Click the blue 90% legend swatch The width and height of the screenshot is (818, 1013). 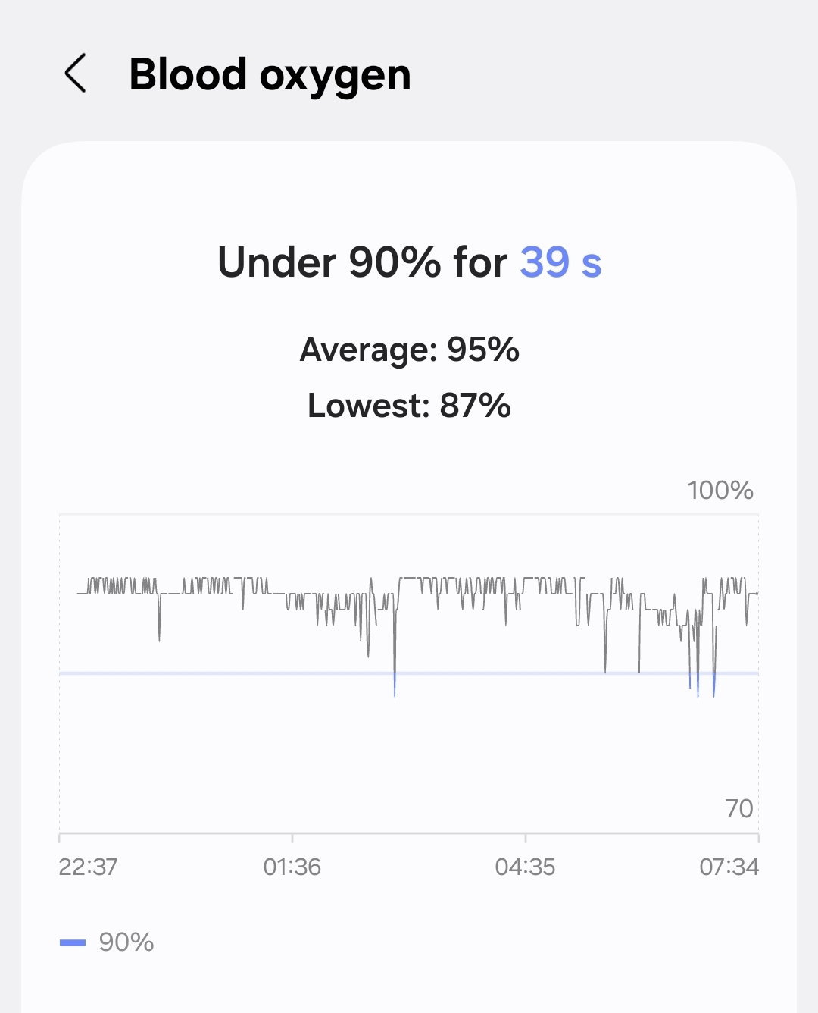73,942
